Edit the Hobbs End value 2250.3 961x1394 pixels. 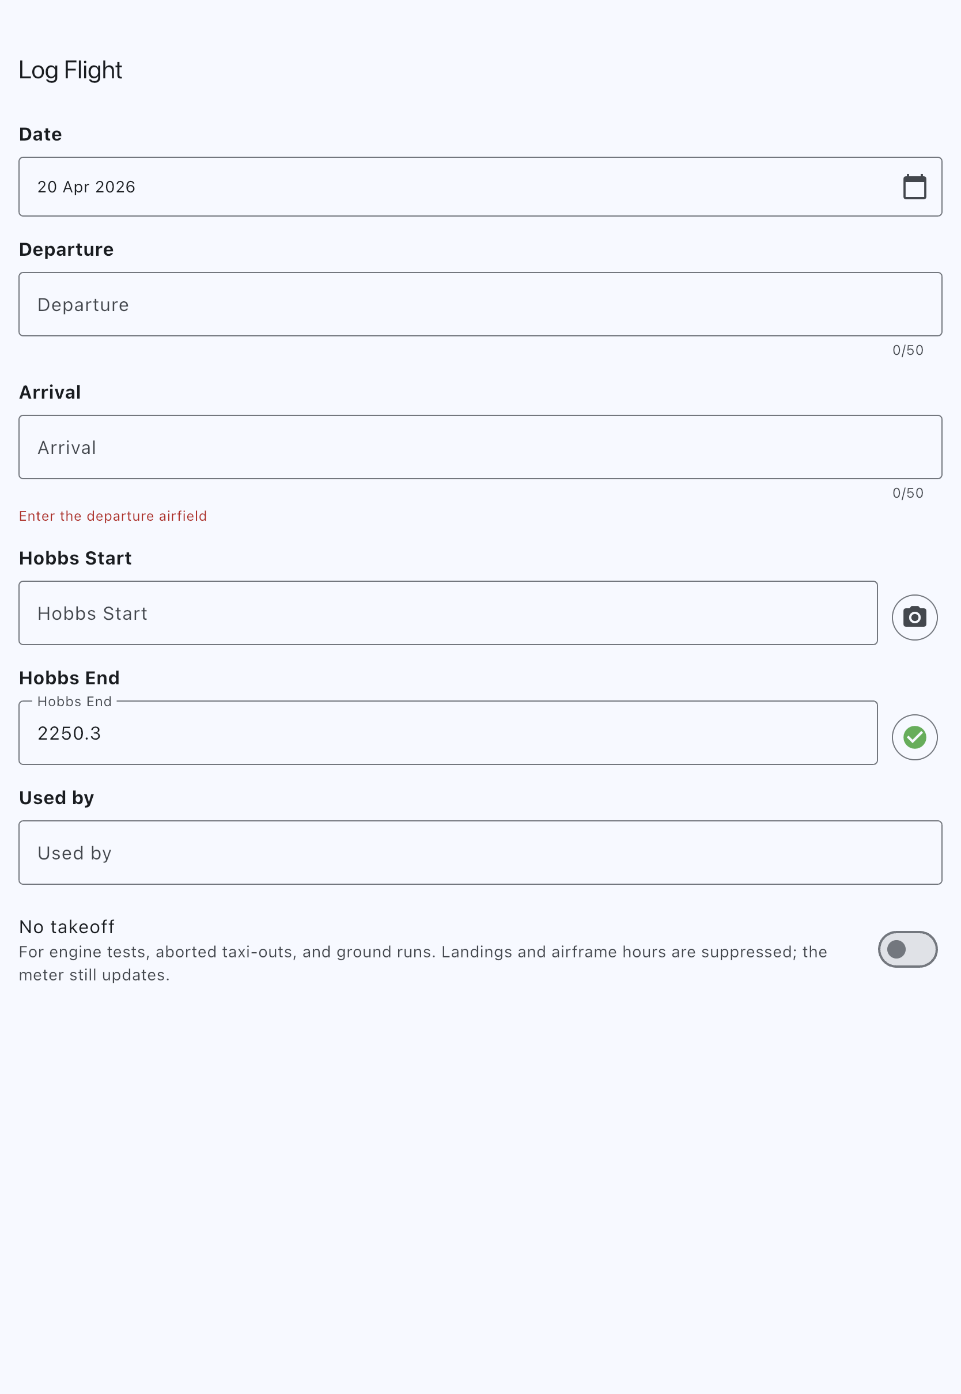pyautogui.click(x=448, y=733)
